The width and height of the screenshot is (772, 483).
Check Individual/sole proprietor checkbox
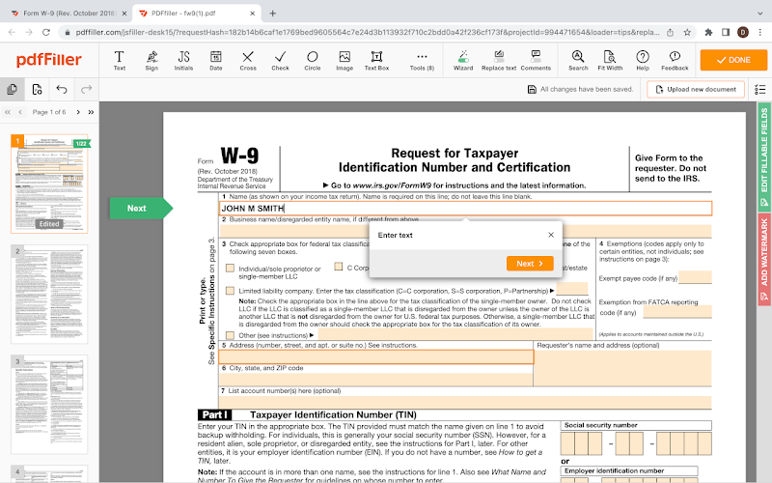click(x=230, y=269)
